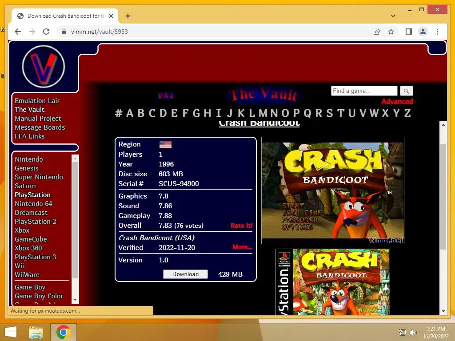Browse games starting with letter M
455x341 pixels.
[263, 113]
